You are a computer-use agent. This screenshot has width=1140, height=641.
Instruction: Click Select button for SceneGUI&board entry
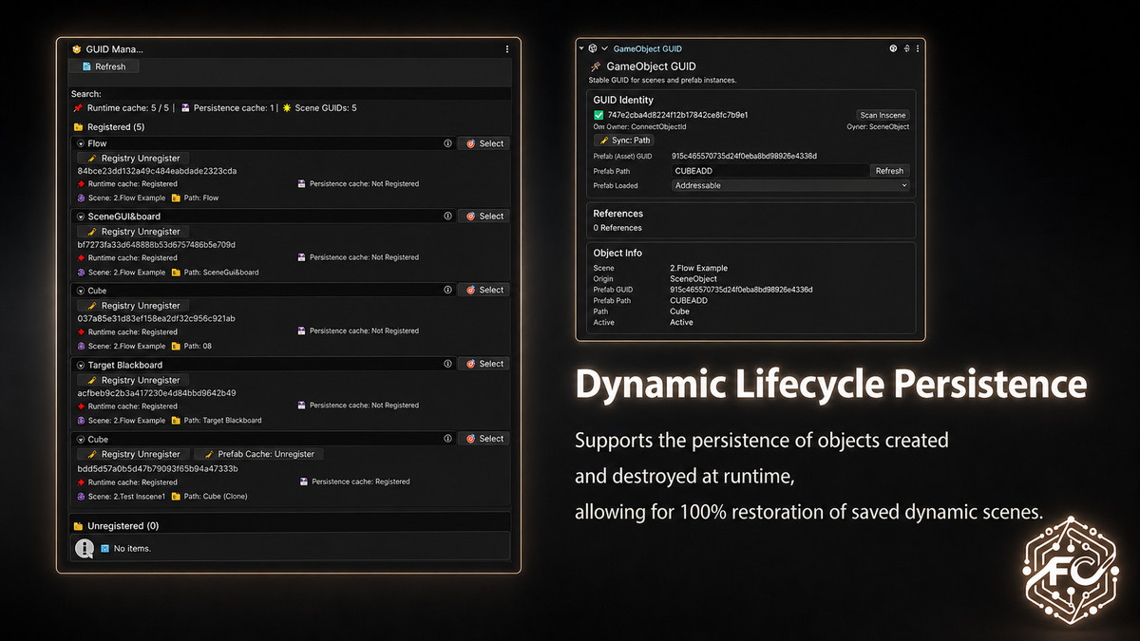point(484,217)
